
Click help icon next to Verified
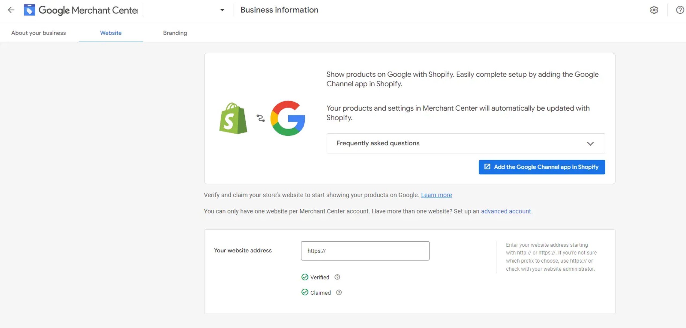(337, 277)
